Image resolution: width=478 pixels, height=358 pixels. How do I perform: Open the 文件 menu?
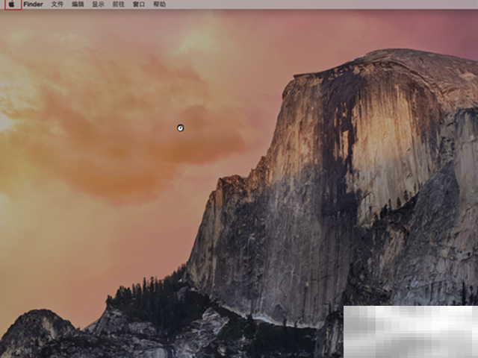coord(57,4)
